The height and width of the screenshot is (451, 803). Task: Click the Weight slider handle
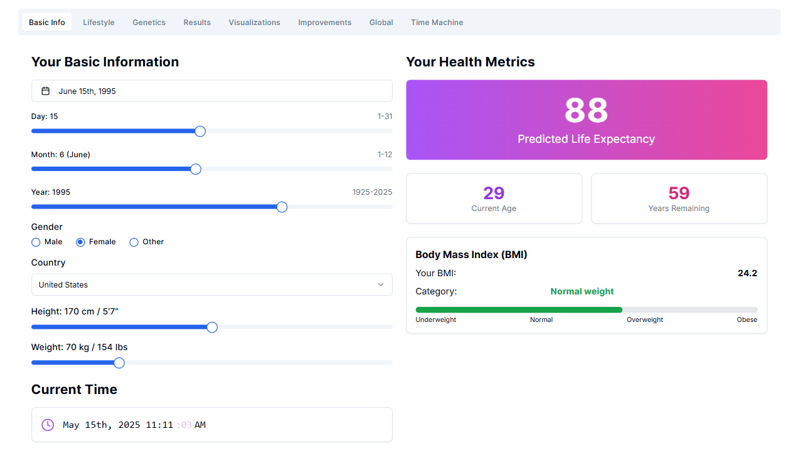[x=119, y=362]
